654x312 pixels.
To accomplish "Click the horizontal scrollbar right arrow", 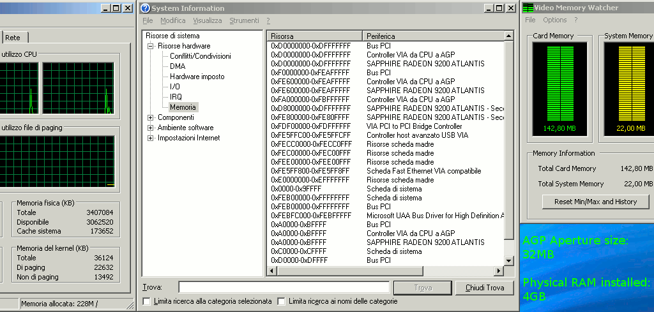I will [499, 271].
